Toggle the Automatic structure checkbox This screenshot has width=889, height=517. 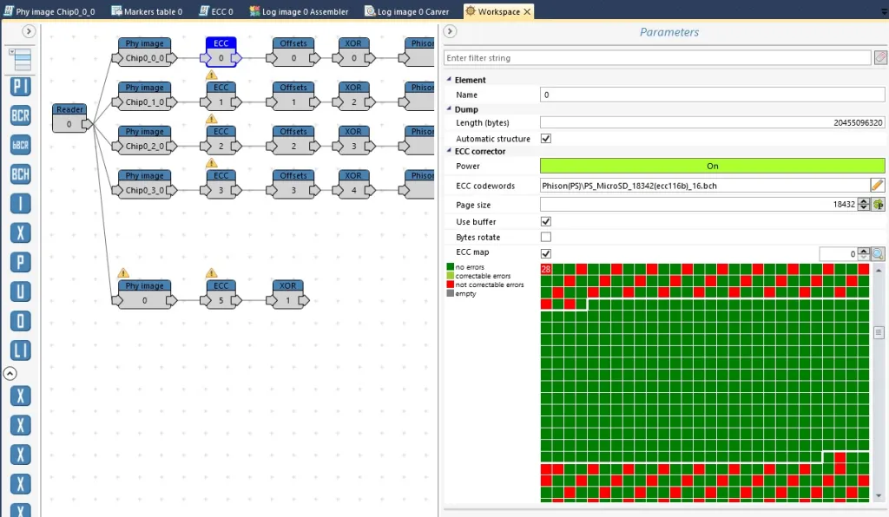[546, 139]
